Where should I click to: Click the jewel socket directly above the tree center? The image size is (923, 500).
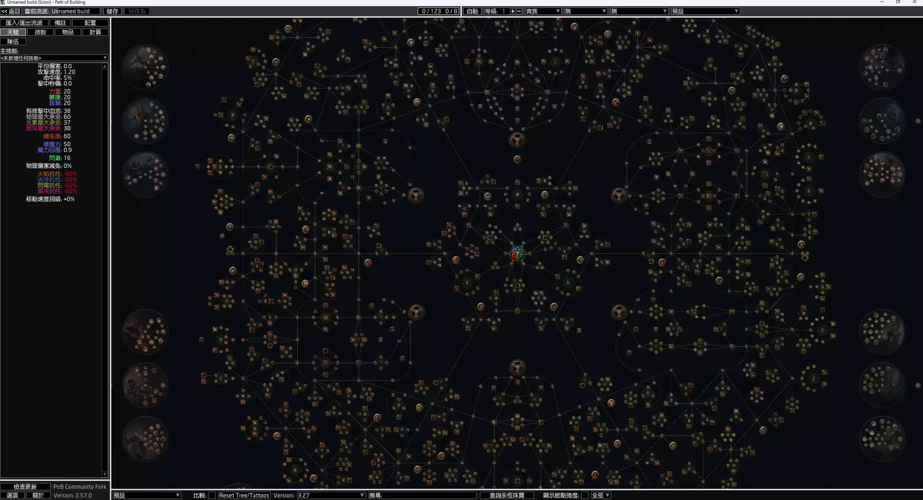pyautogui.click(x=517, y=139)
